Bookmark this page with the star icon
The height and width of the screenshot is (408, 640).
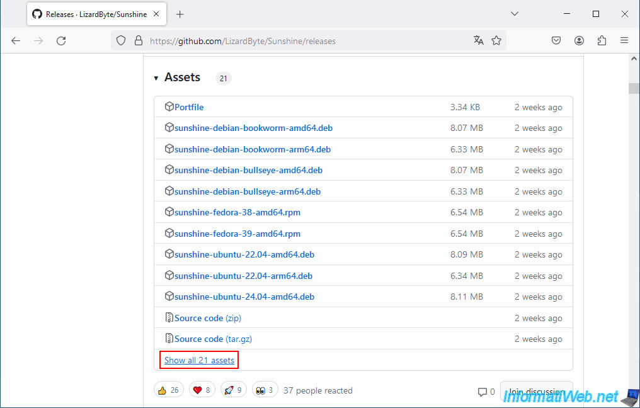[496, 41]
